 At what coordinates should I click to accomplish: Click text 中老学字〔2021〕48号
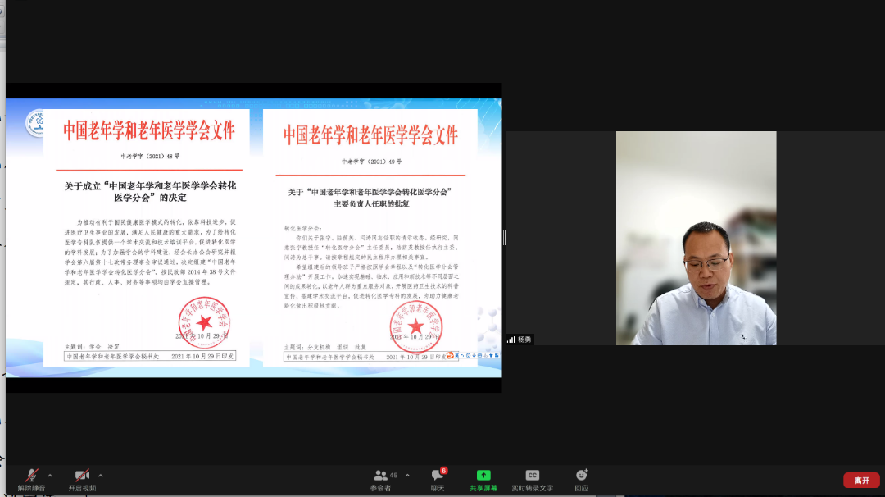[x=150, y=157]
